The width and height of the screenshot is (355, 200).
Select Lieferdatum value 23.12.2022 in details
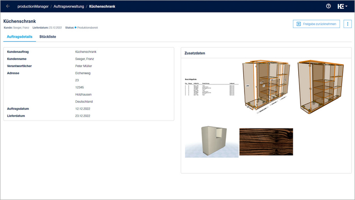83,116
